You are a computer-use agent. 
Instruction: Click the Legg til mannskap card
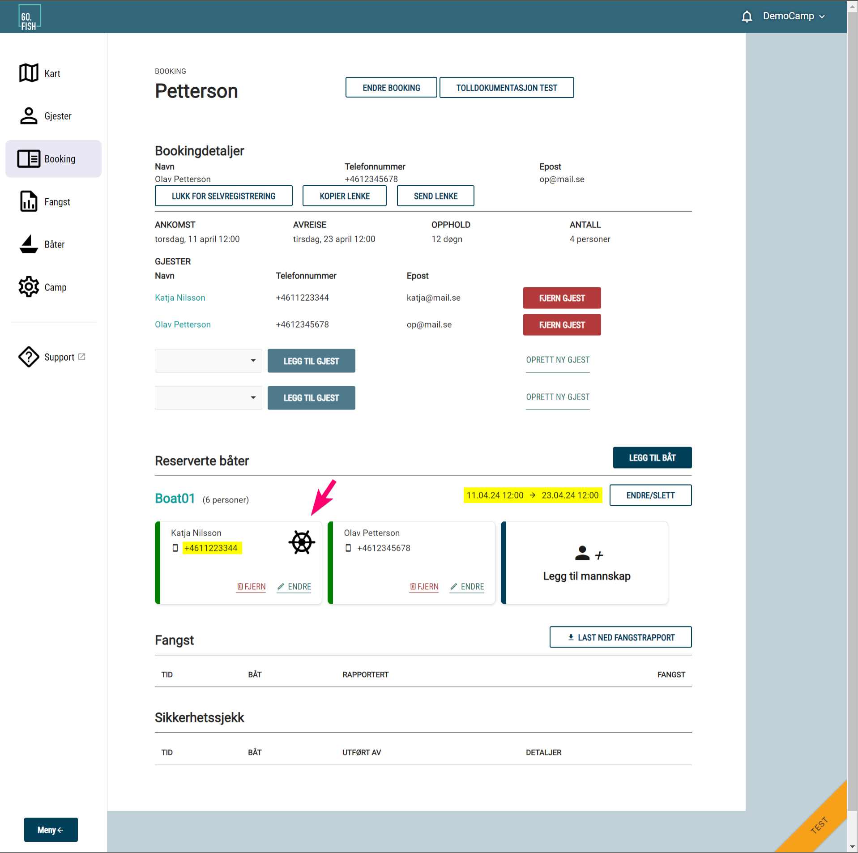click(584, 563)
